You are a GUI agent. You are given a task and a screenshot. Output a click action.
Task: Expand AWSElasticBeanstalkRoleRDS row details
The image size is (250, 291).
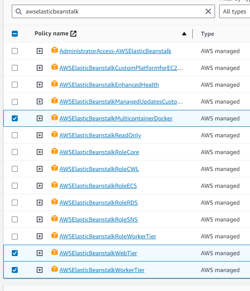point(40,203)
